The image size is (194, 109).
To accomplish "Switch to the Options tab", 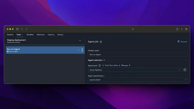I will [51, 35].
